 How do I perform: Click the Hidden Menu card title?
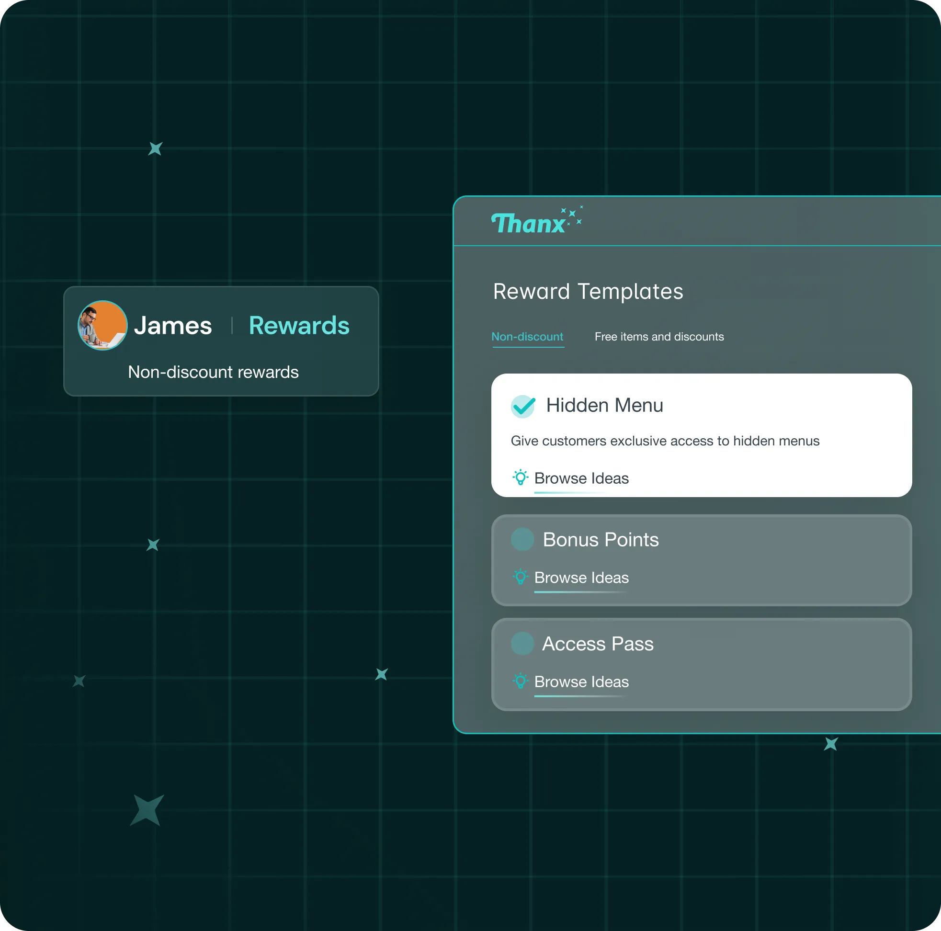point(604,405)
